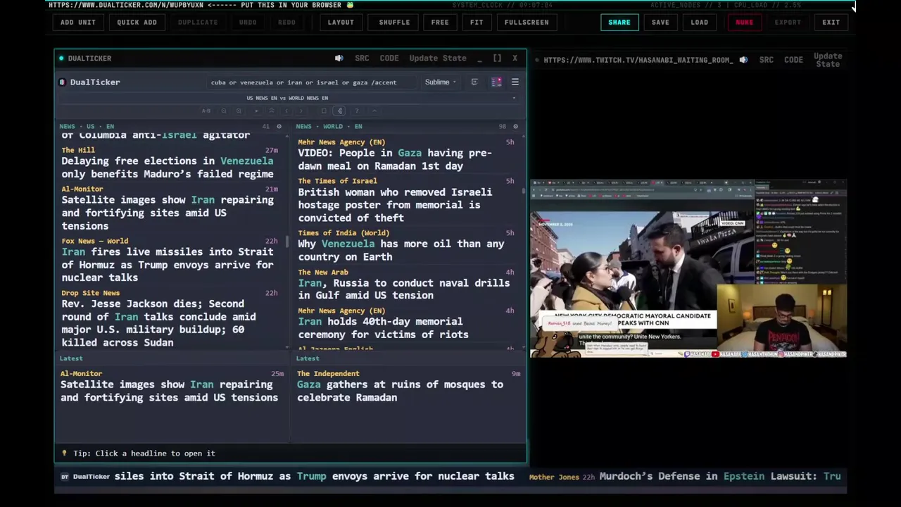Click the EXPORT button
The image size is (901, 507).
coord(788,23)
